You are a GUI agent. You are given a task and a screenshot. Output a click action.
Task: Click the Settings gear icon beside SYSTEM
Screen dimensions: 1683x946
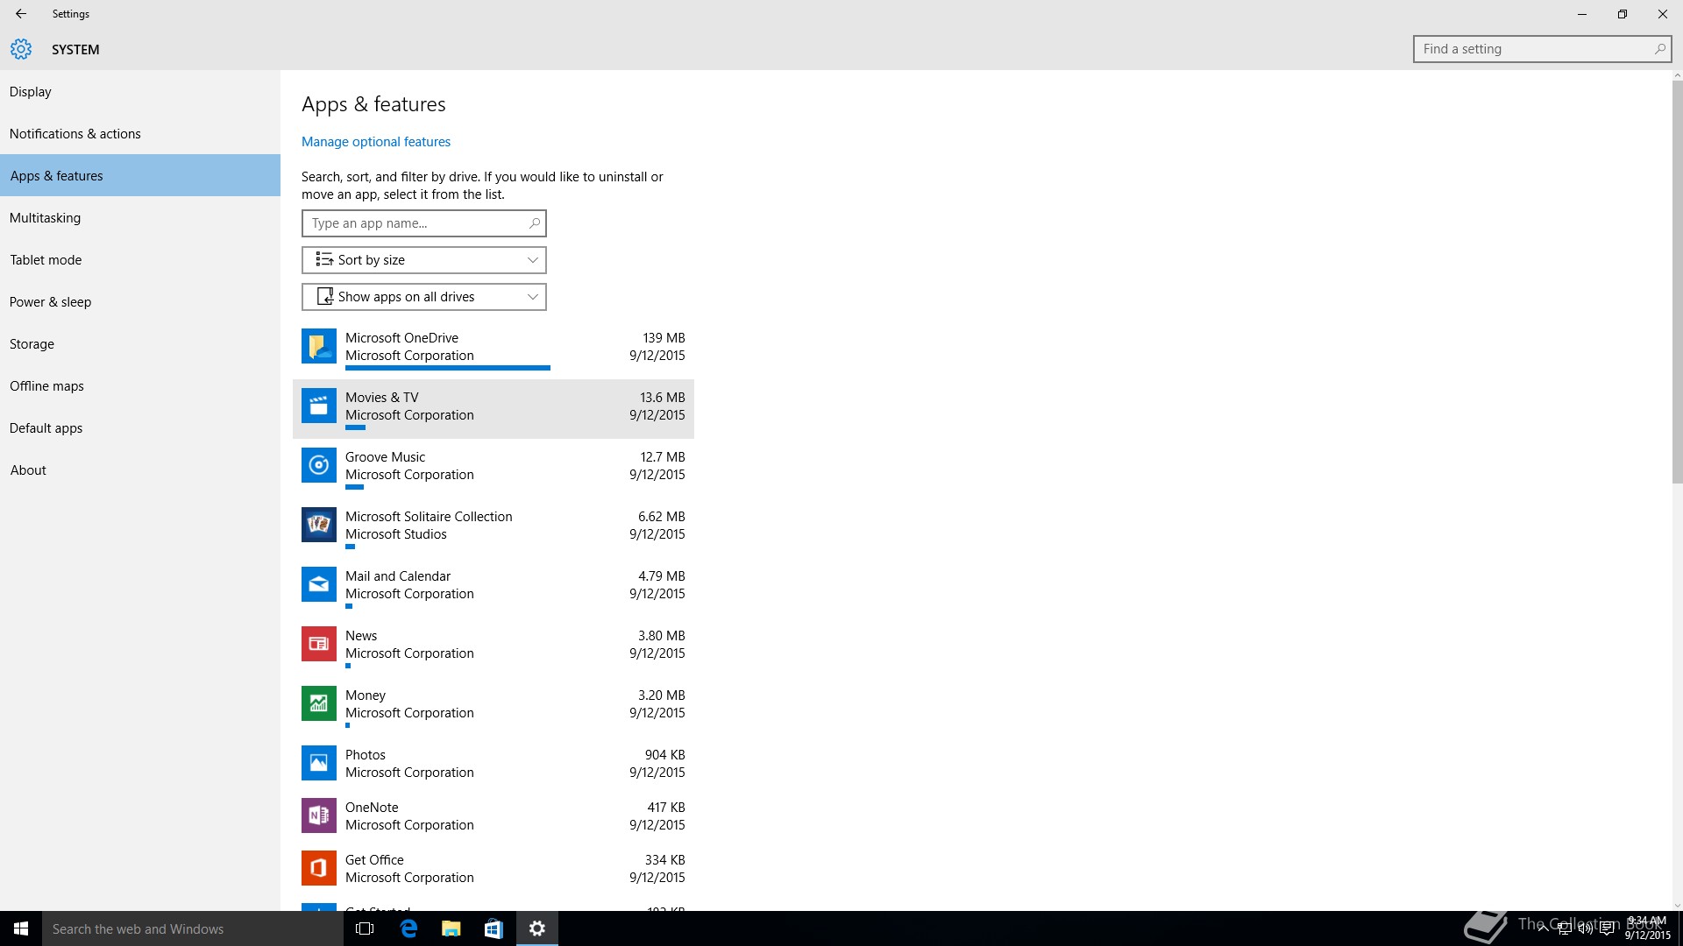(x=21, y=49)
